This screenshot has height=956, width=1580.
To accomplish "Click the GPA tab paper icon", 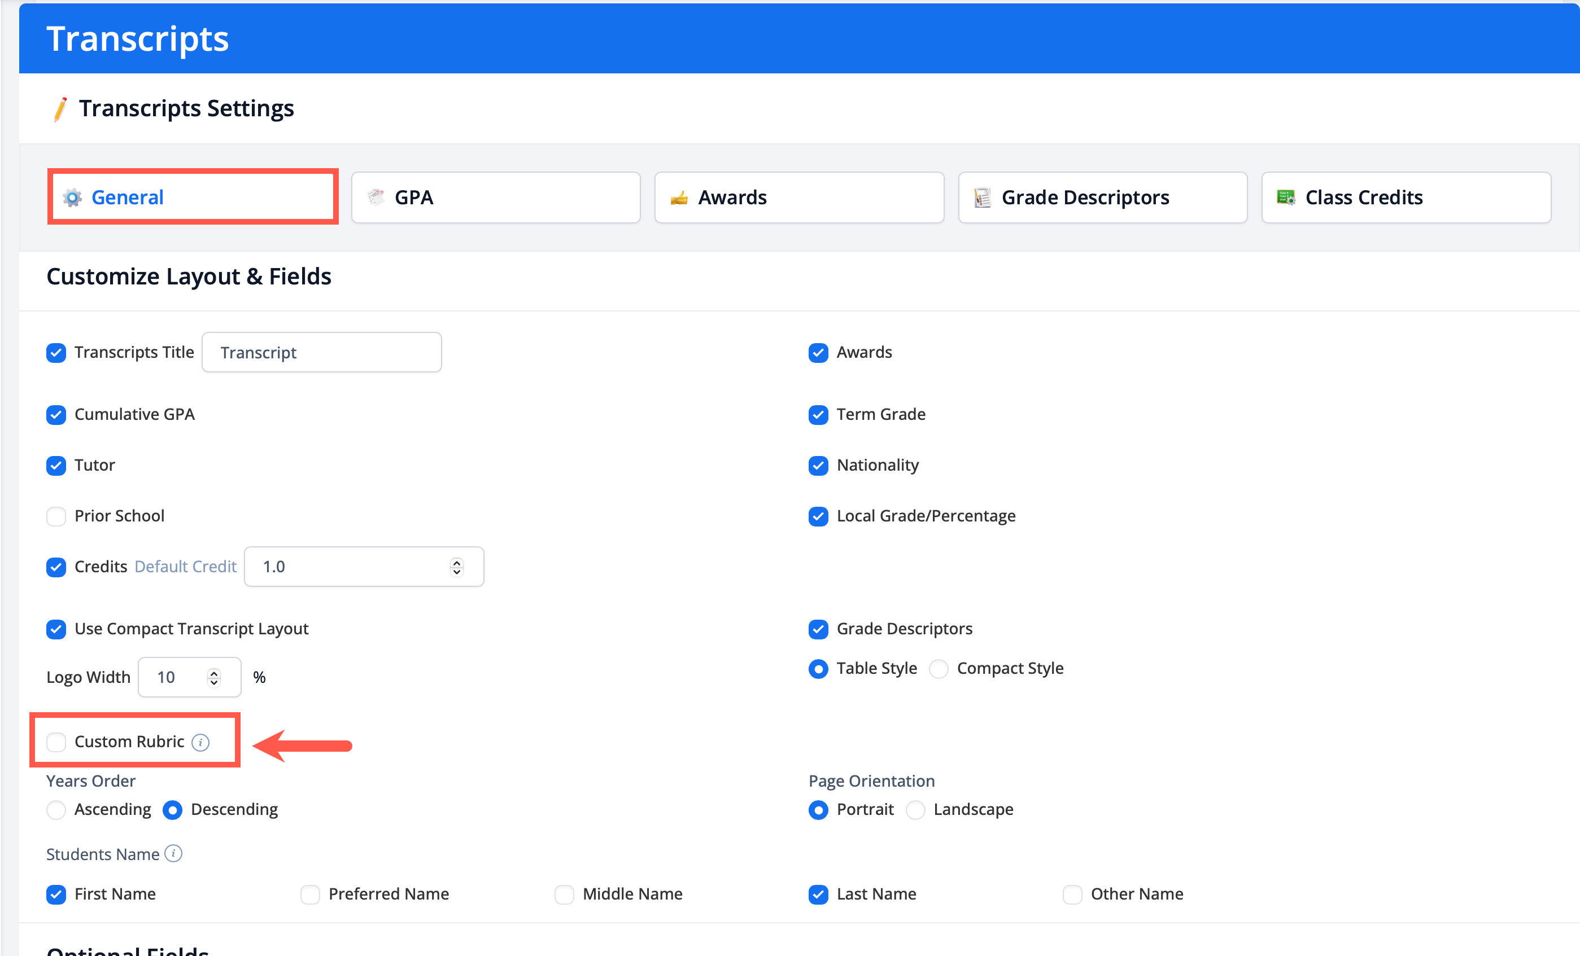I will point(376,198).
